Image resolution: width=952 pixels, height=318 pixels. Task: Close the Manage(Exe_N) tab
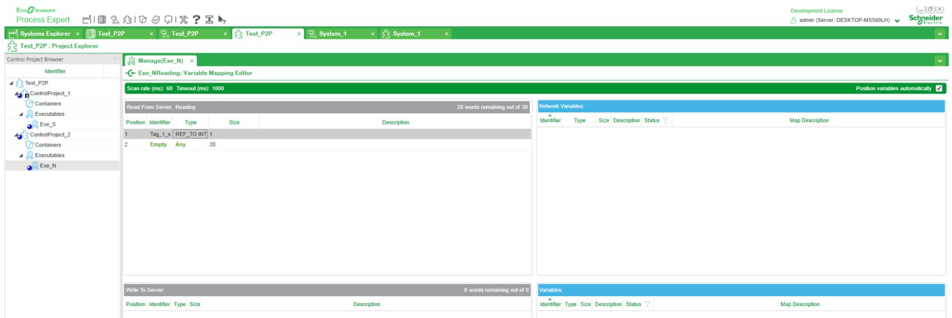point(192,61)
